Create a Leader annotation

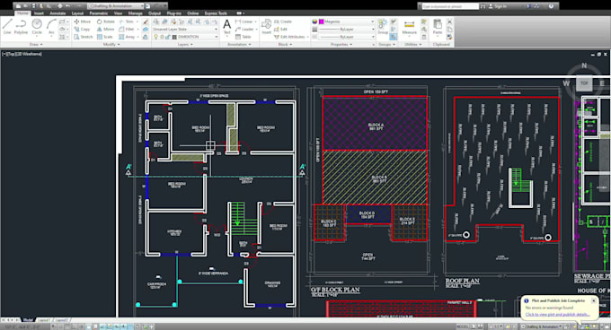[x=244, y=30]
